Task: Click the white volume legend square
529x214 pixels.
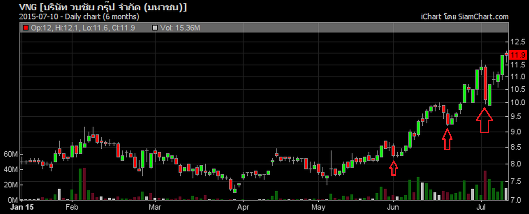Action: (x=155, y=28)
